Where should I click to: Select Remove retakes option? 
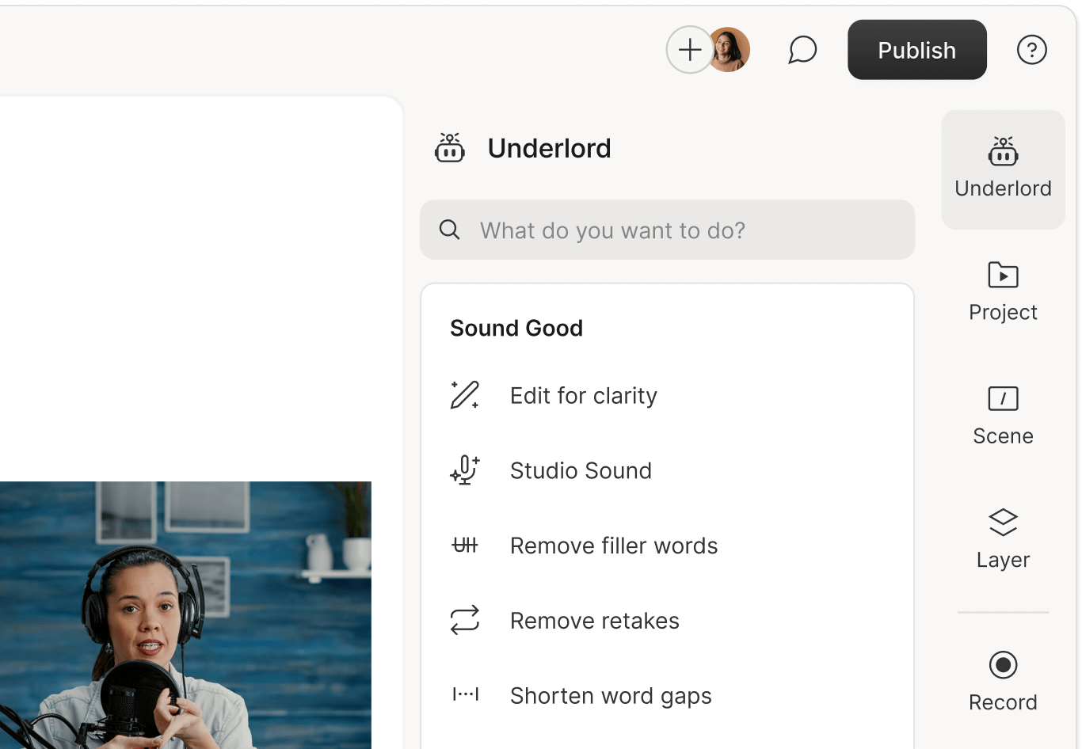pos(594,621)
